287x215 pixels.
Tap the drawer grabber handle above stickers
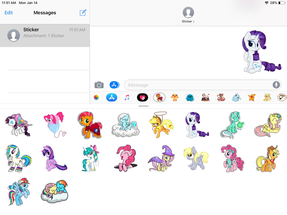pyautogui.click(x=143, y=106)
